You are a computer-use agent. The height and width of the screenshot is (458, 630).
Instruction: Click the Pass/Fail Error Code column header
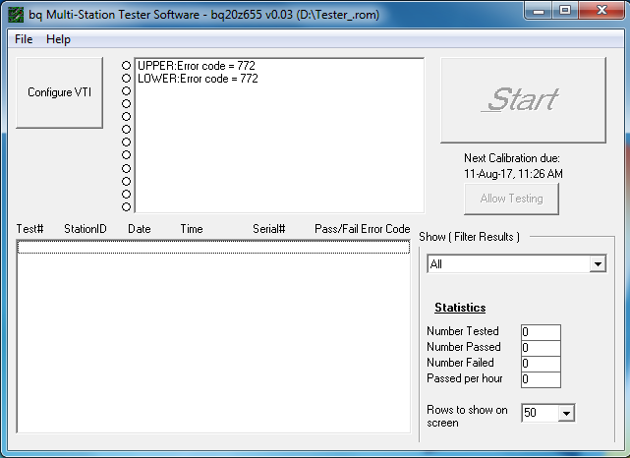[x=362, y=229]
